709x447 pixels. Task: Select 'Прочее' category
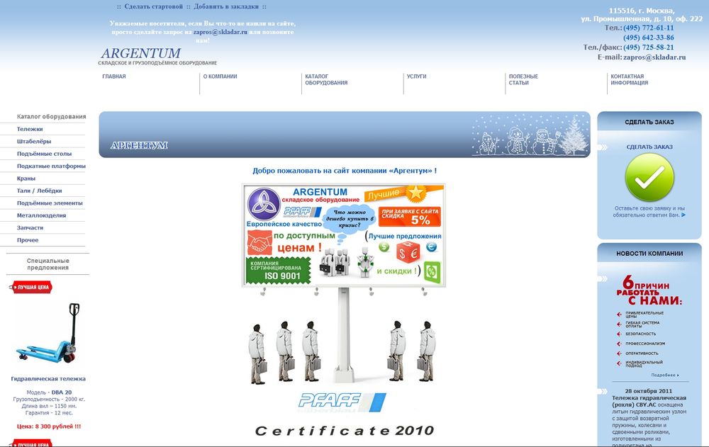28,240
